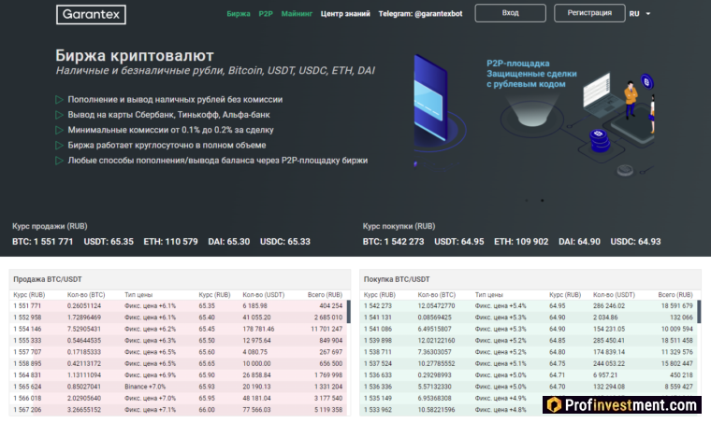Viewport: 711px width, 423px height.
Task: Open the P2P menu item
Action: [266, 14]
